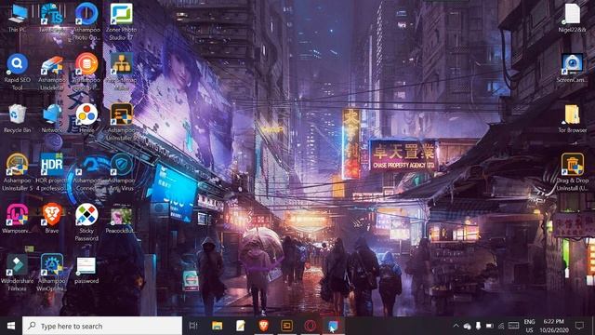Select the Ashampoo Anti Virus shield icon
The height and width of the screenshot is (335, 595).
click(122, 171)
